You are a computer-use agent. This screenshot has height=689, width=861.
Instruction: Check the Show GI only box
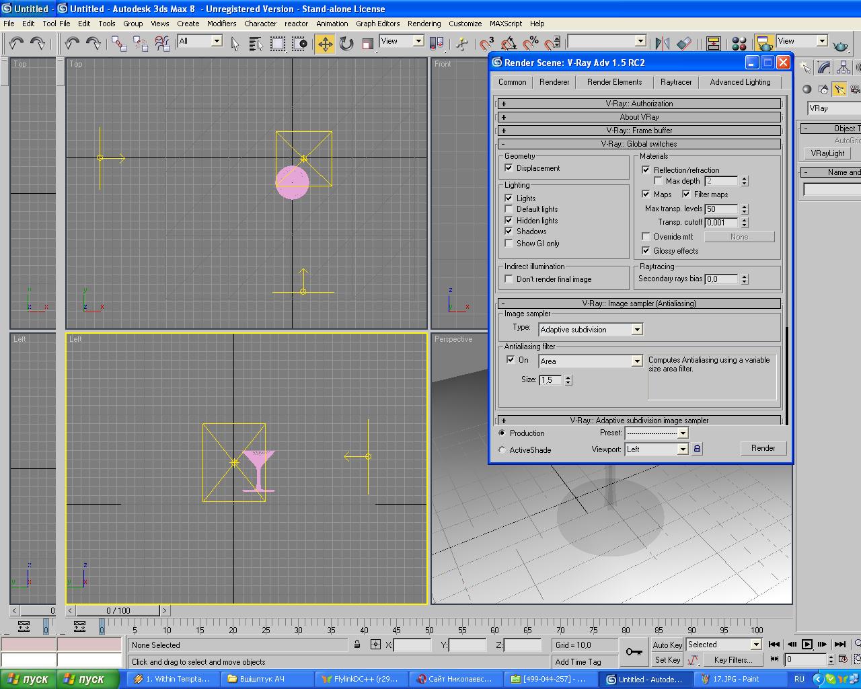509,244
